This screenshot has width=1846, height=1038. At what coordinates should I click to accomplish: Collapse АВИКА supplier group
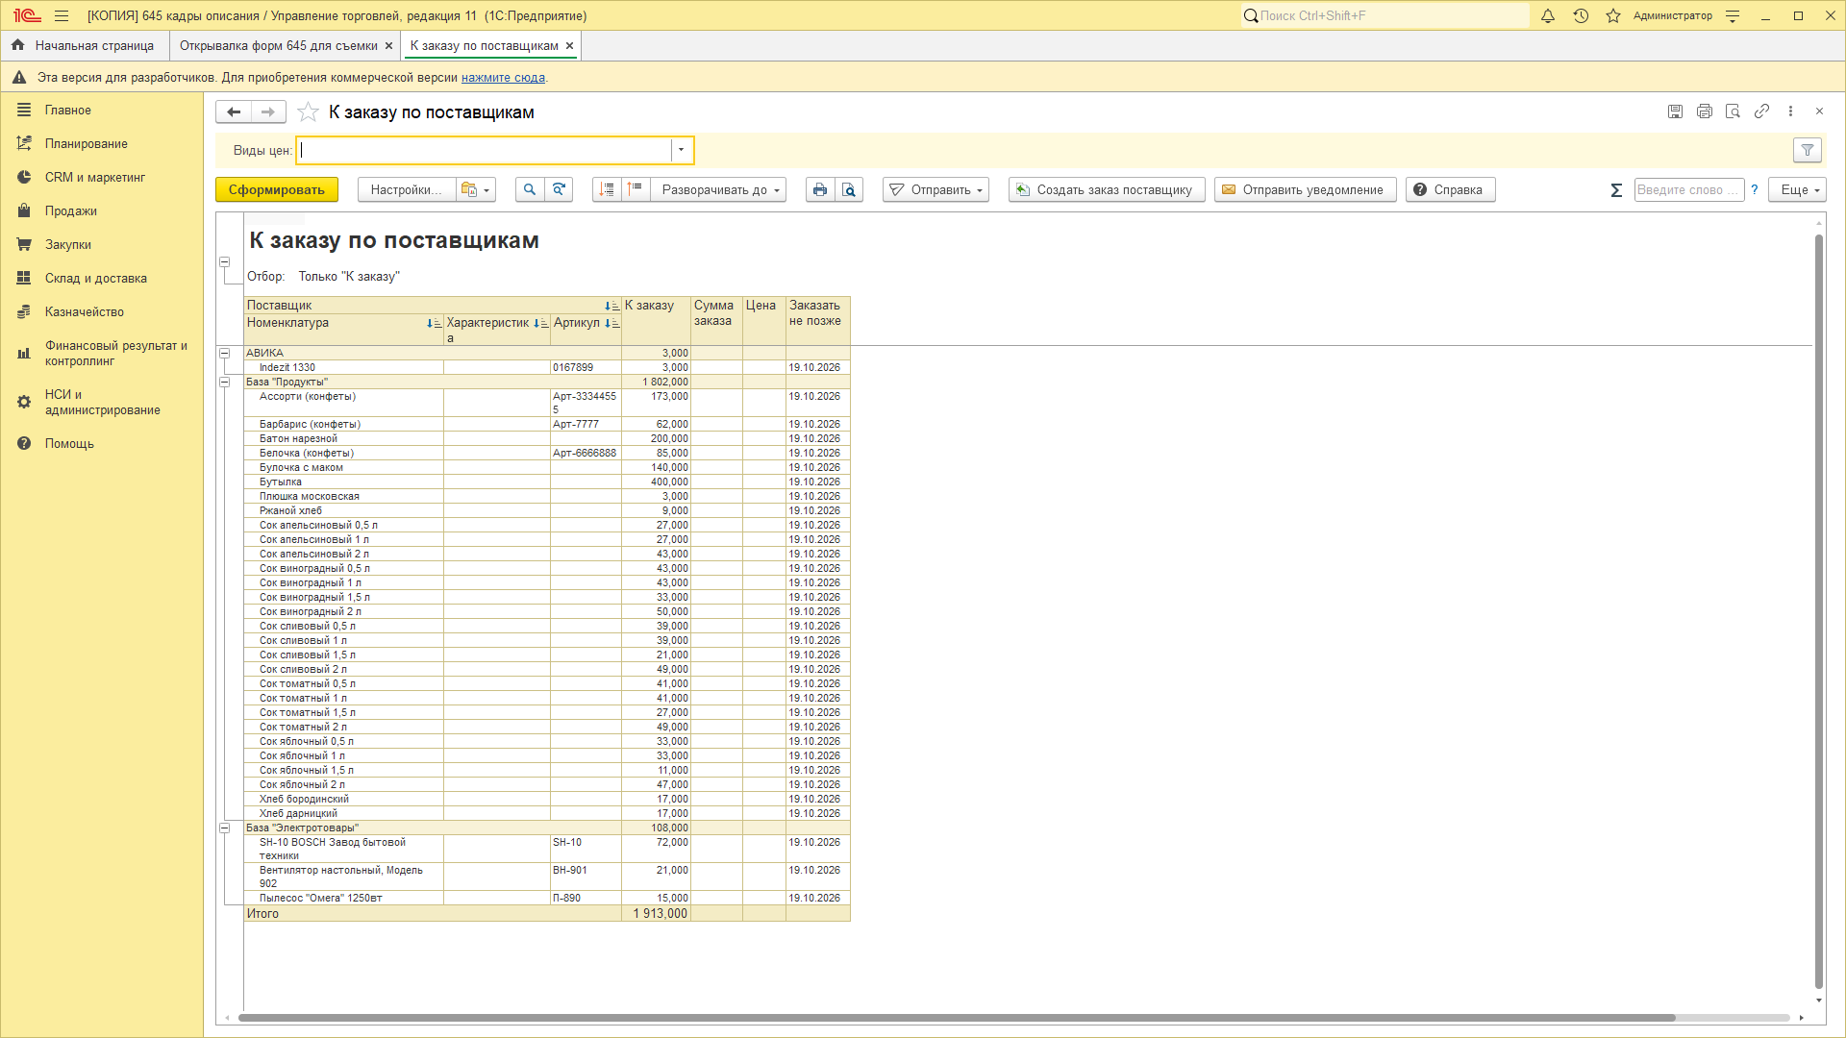pyautogui.click(x=225, y=353)
